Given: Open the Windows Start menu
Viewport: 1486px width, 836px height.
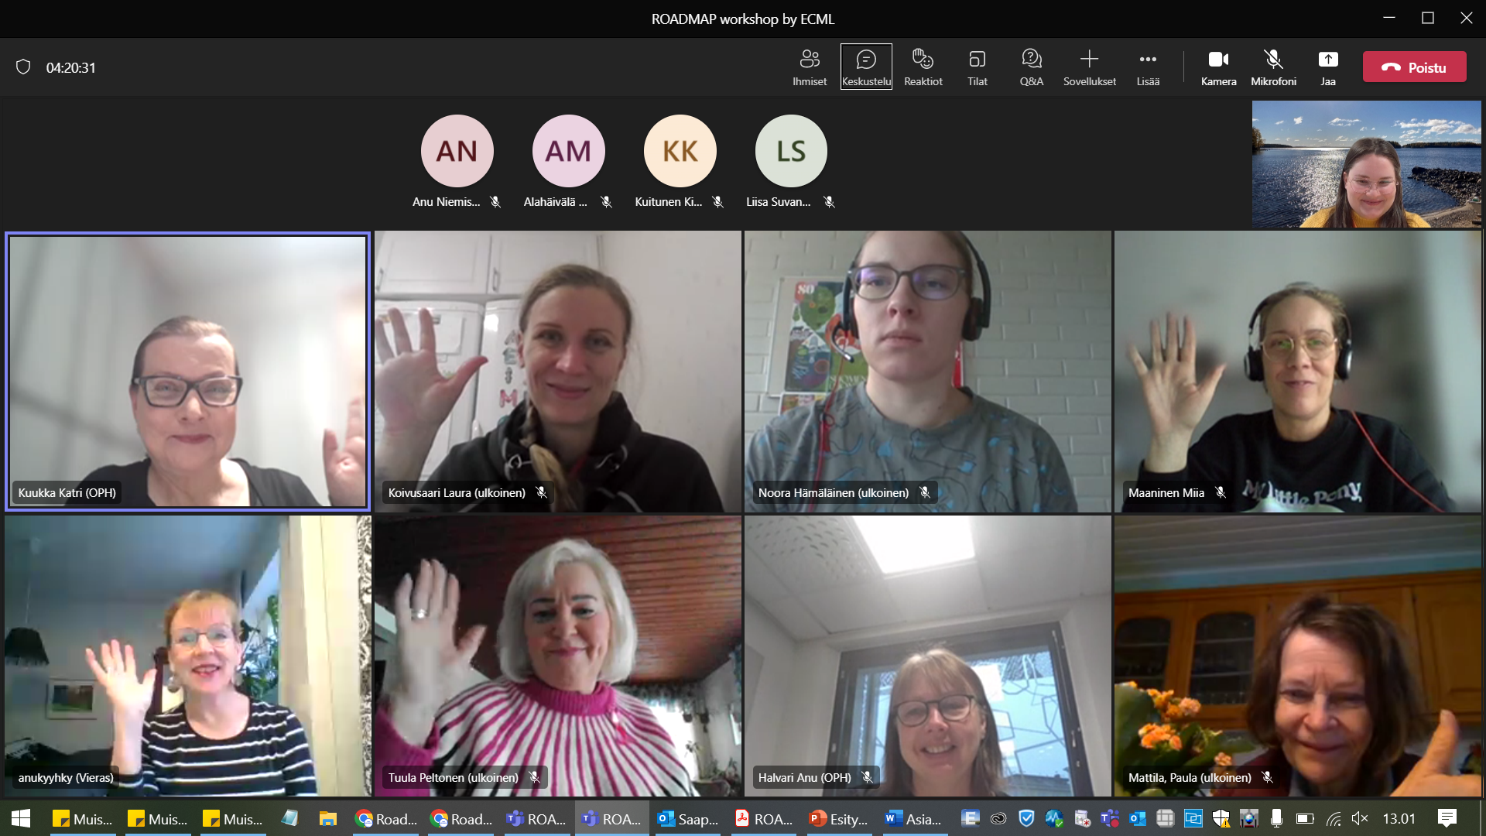Looking at the screenshot, I should (21, 818).
